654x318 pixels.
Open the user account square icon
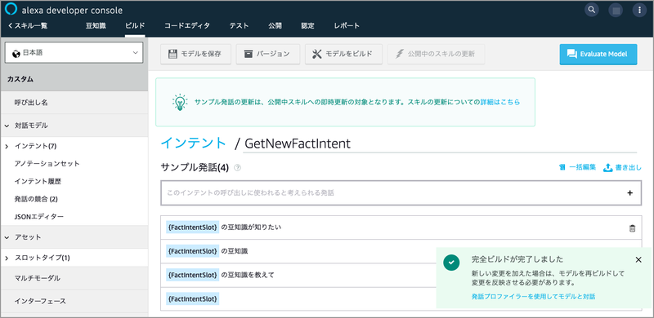(x=616, y=10)
